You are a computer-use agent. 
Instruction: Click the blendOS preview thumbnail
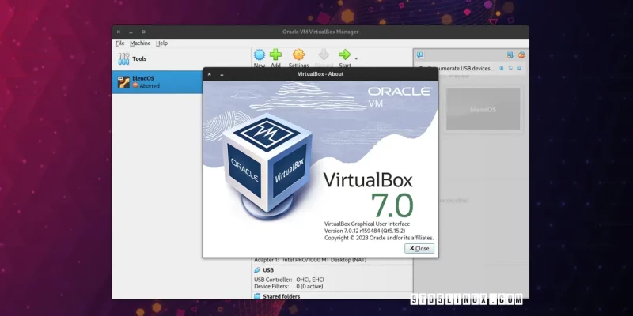[x=483, y=109]
